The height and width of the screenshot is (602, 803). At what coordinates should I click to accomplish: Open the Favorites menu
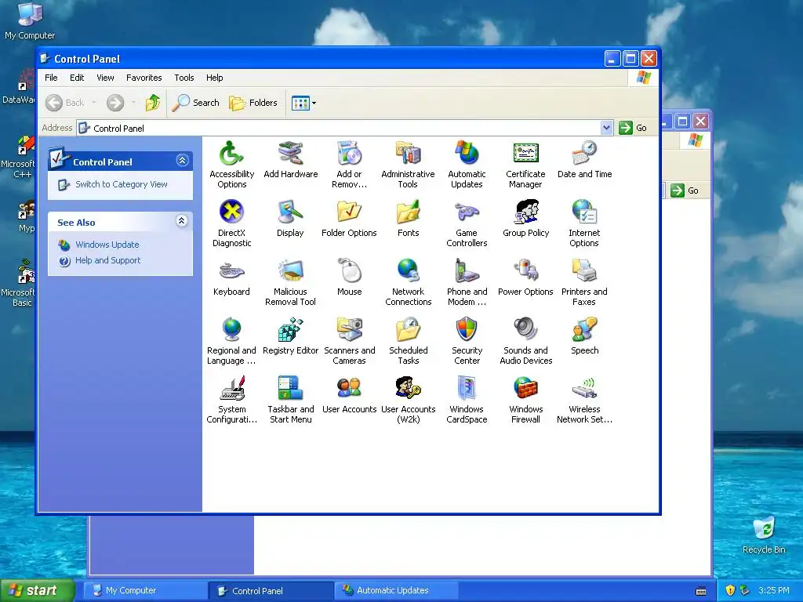coord(144,78)
